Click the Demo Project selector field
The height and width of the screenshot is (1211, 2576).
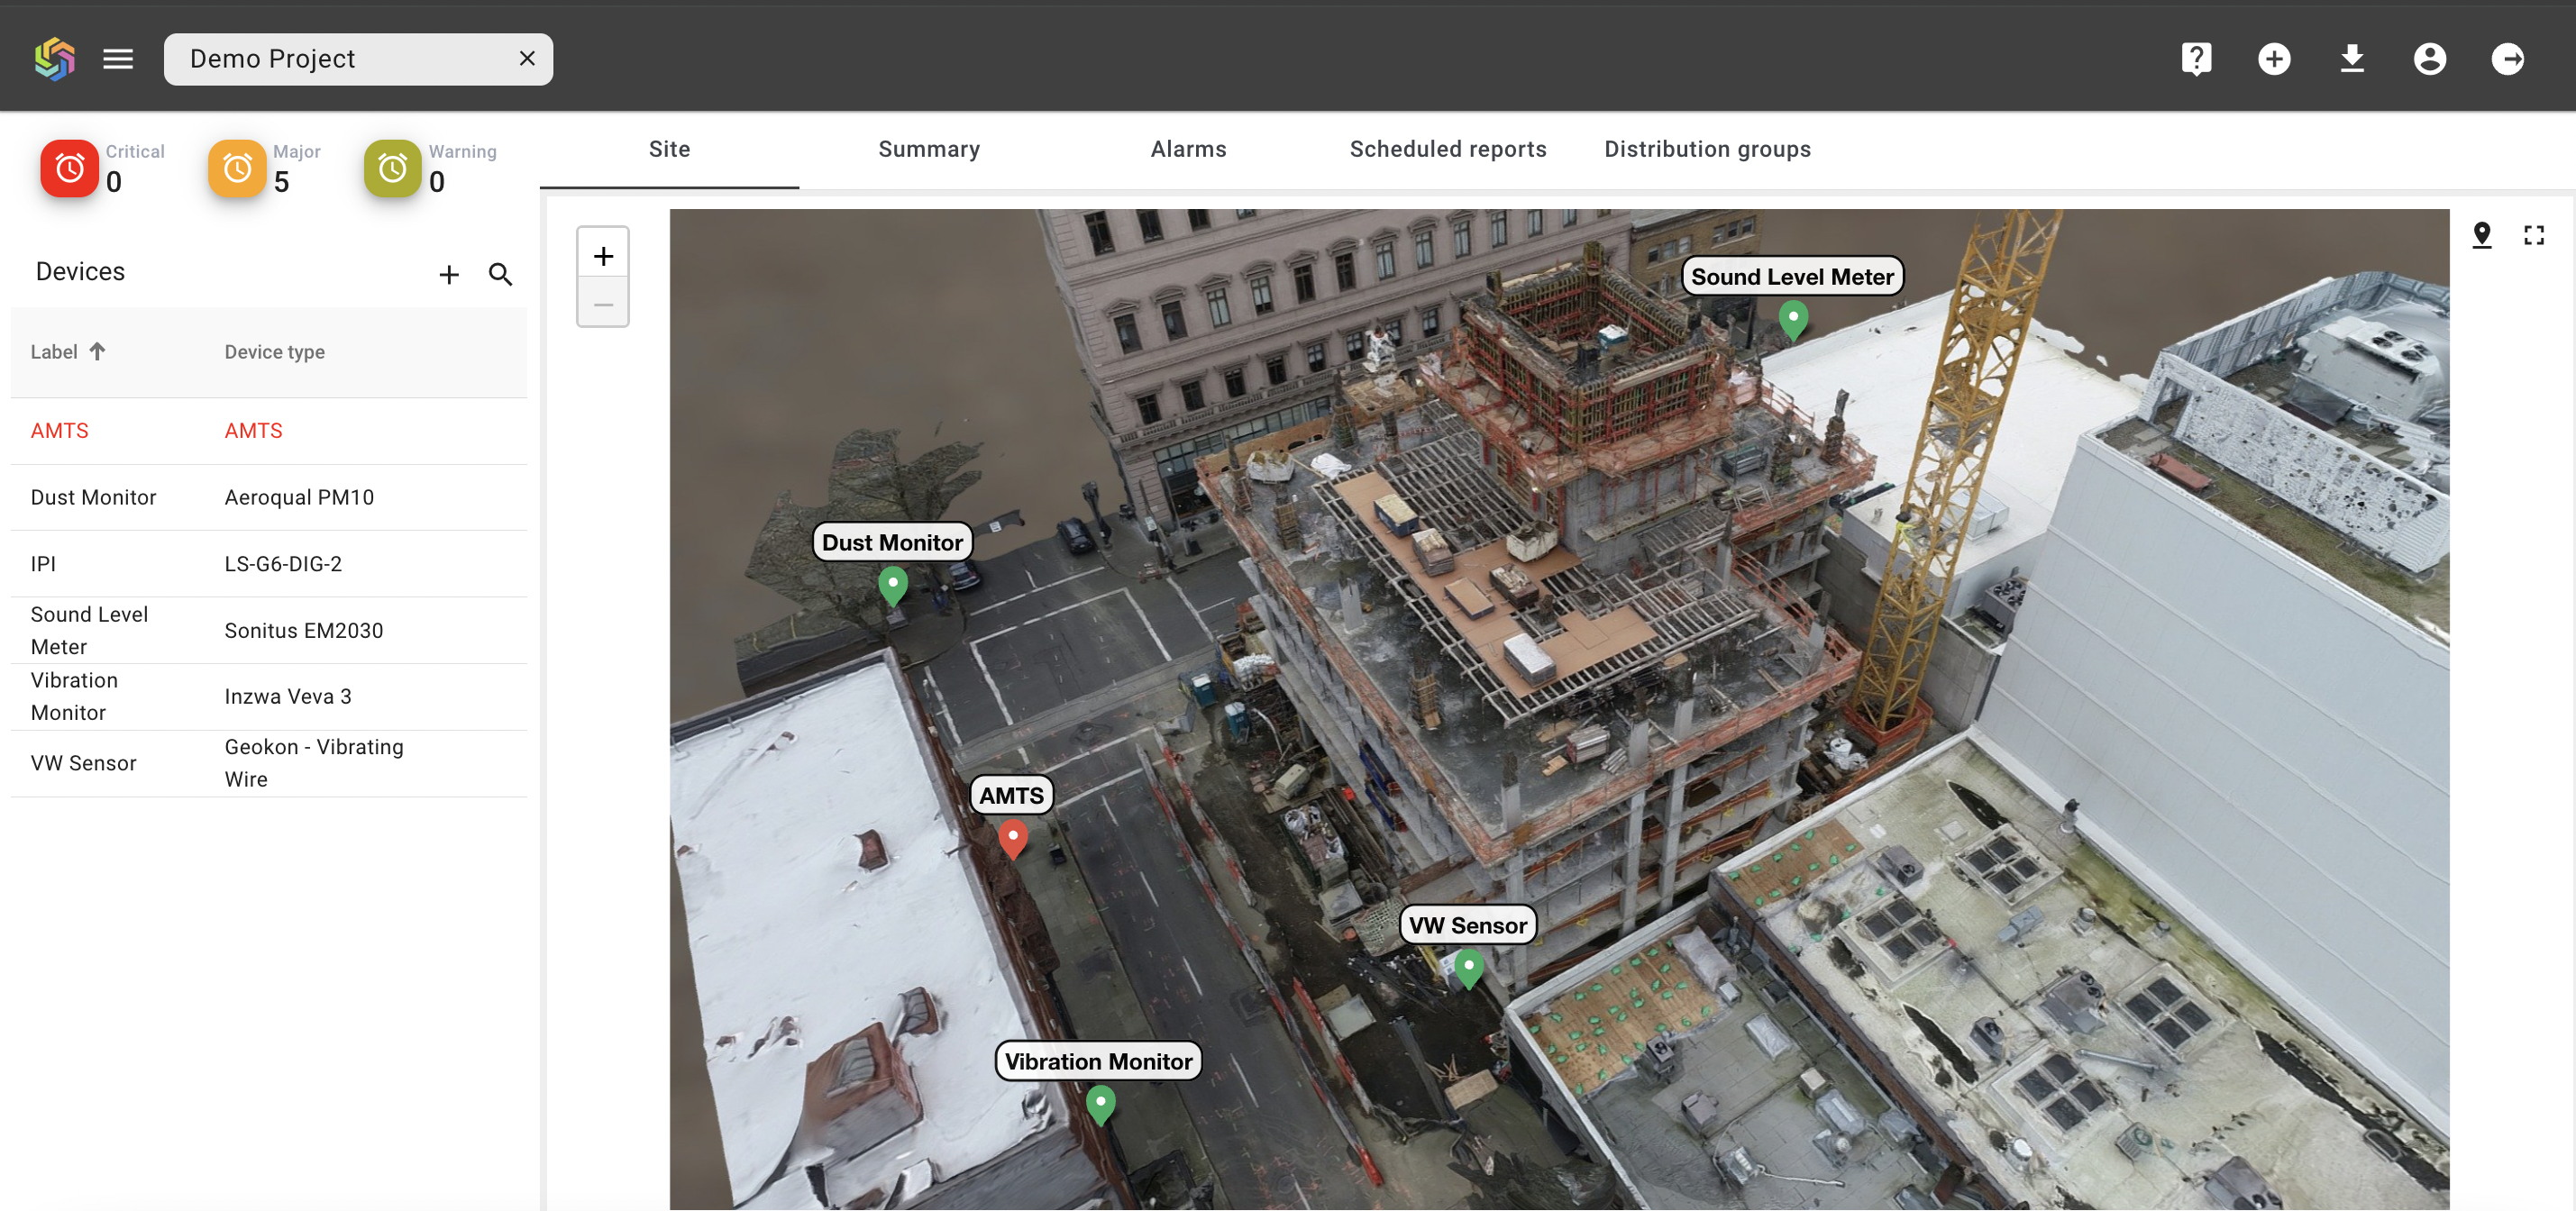coord(340,59)
